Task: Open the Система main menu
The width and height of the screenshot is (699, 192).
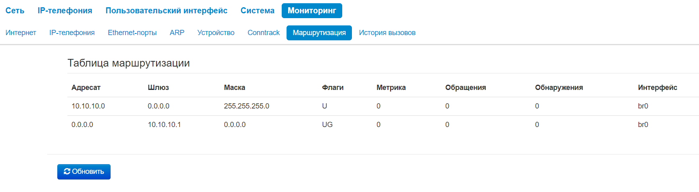Action: pos(257,10)
